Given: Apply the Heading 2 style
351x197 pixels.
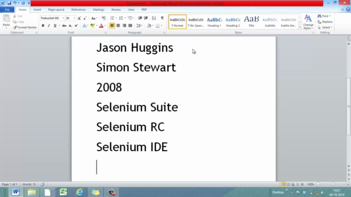Looking at the screenshot, I should 233,22.
